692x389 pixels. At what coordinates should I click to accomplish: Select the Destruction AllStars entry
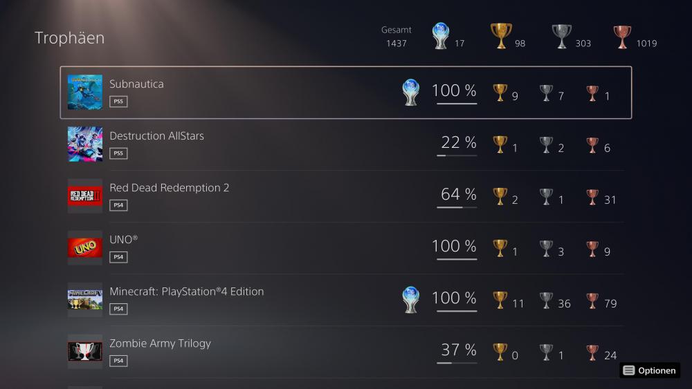[156, 136]
